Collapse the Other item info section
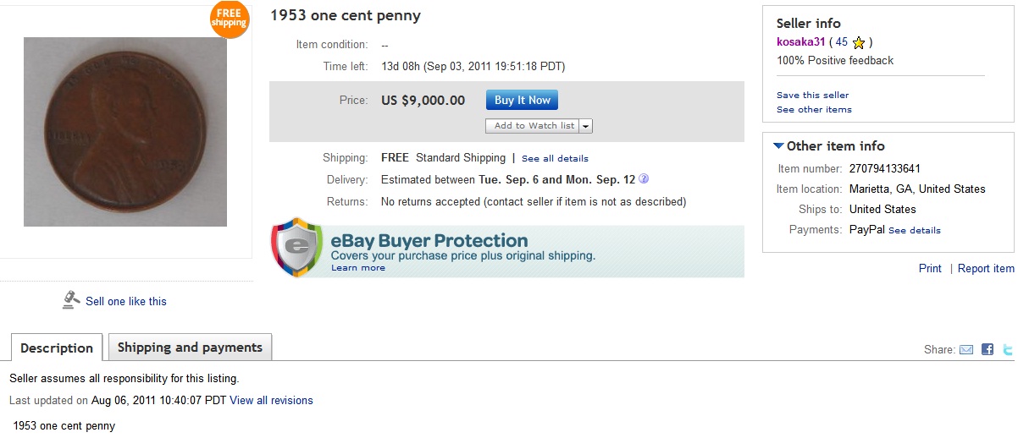The image size is (1018, 438). [779, 146]
